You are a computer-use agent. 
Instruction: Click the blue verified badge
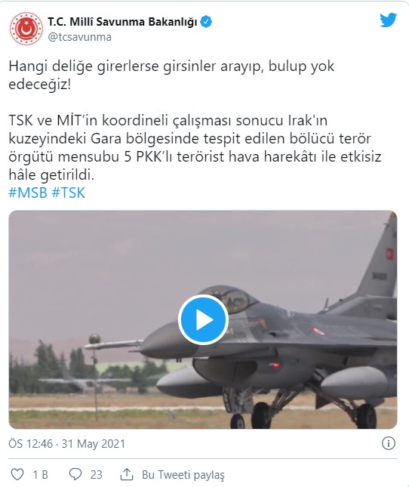coord(206,22)
